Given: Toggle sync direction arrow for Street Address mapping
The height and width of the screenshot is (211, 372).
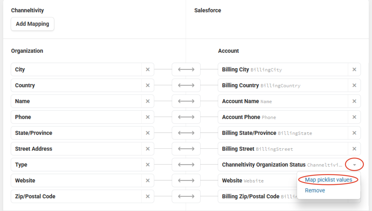Looking at the screenshot, I should 186,149.
